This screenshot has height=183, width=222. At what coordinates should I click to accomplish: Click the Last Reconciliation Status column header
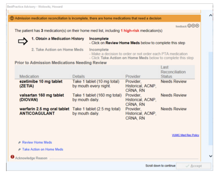[173, 72]
